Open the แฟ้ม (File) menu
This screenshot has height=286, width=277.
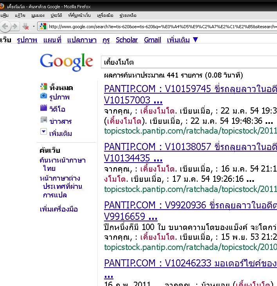point(4,16)
